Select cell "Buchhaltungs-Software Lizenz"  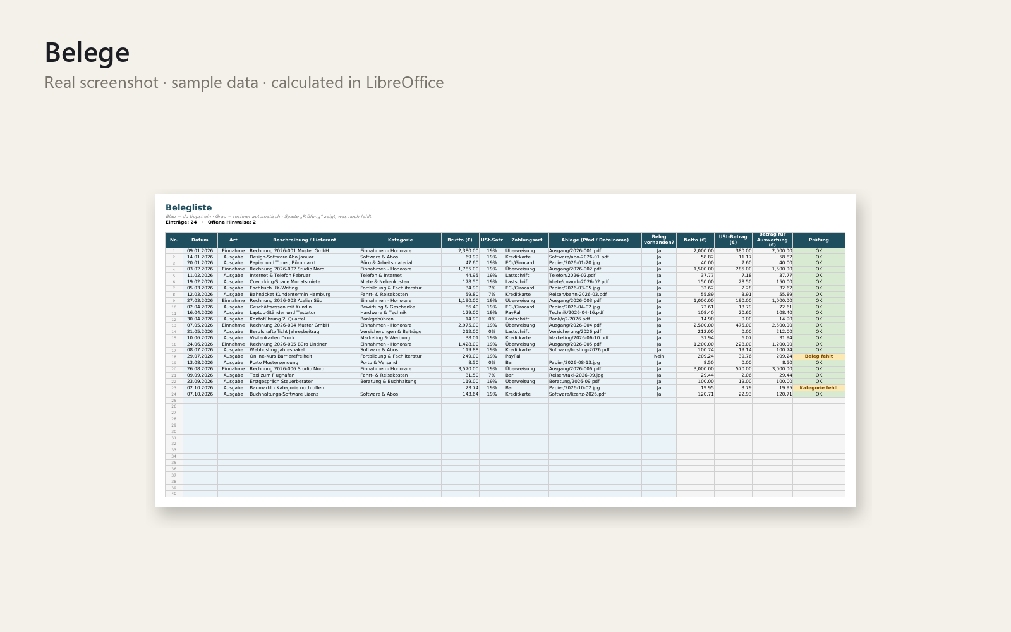(305, 394)
